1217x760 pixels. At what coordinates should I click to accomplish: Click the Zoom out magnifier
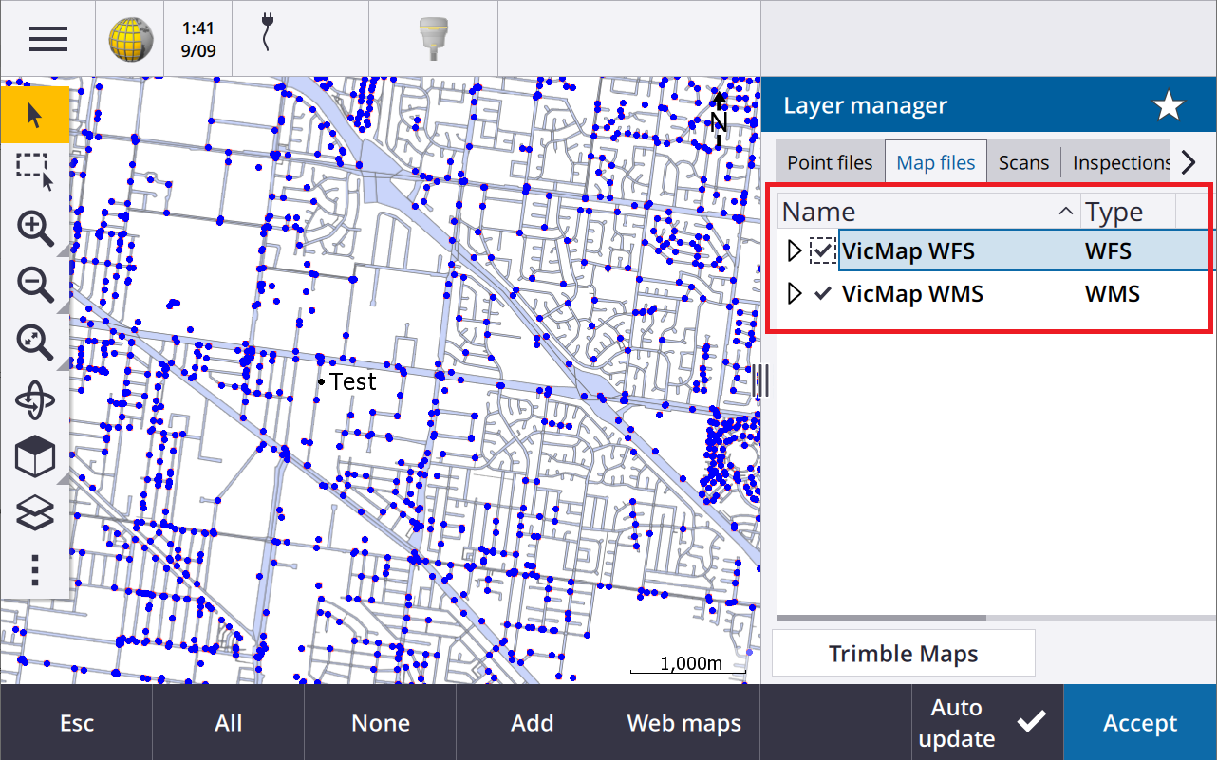tap(35, 285)
